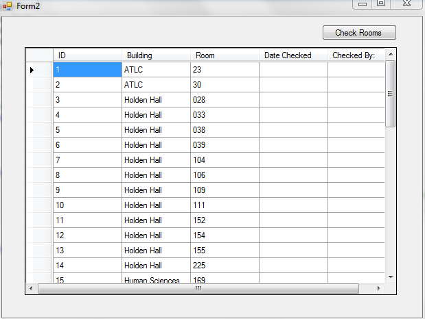Select the Room cell showing 30
The height and width of the screenshot is (319, 425).
225,85
